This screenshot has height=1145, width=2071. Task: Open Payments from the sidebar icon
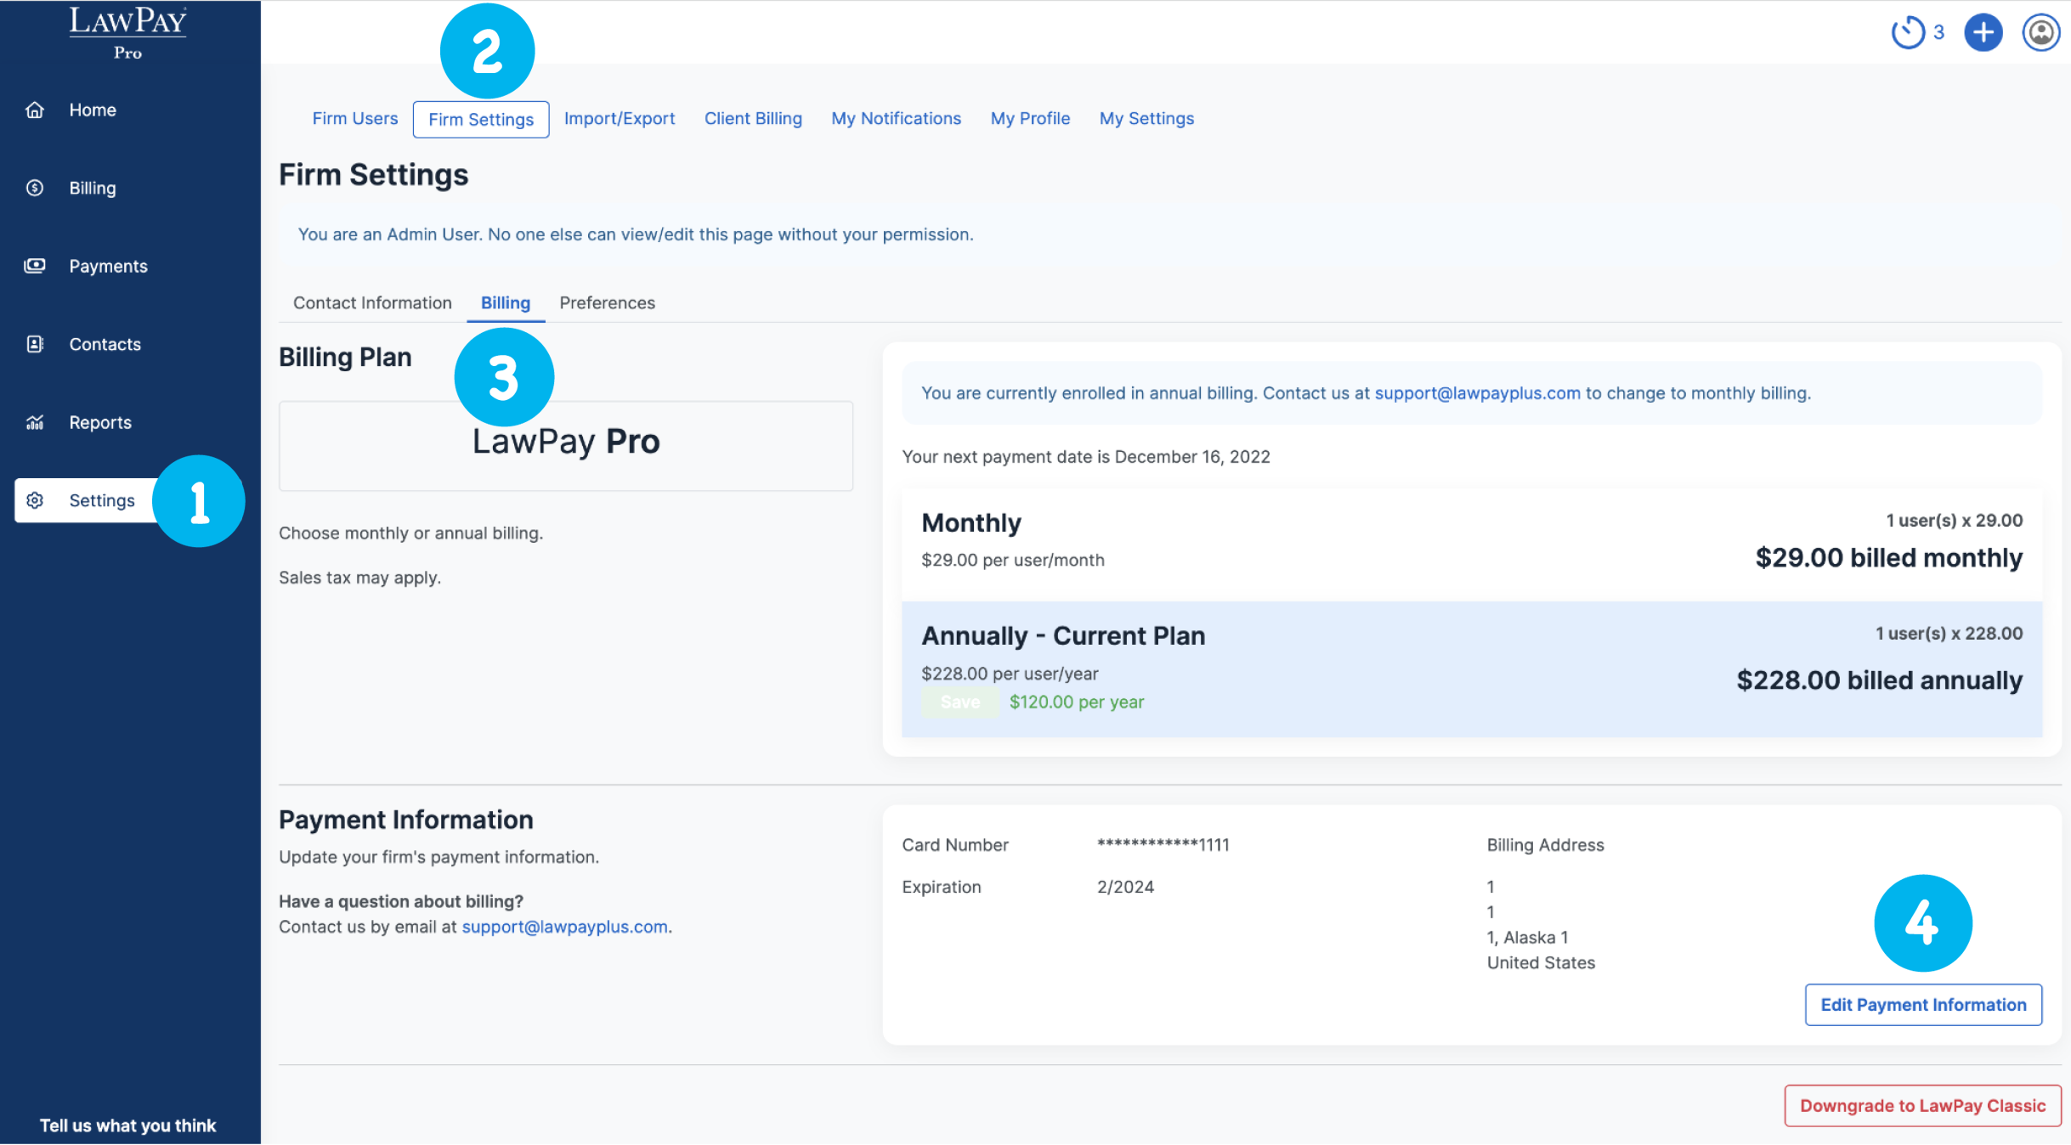coord(35,265)
